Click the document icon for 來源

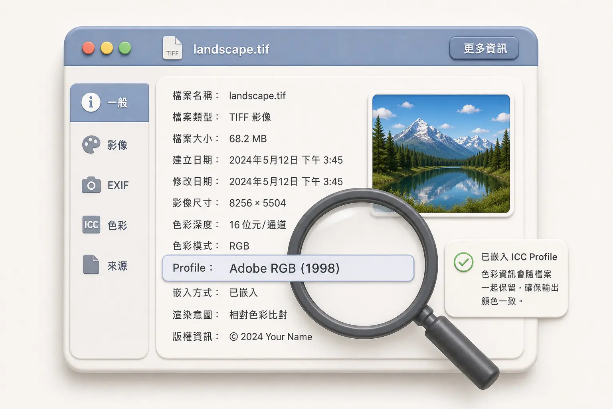[91, 264]
